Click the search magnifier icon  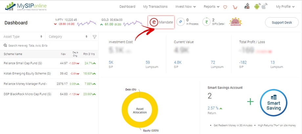5,46
